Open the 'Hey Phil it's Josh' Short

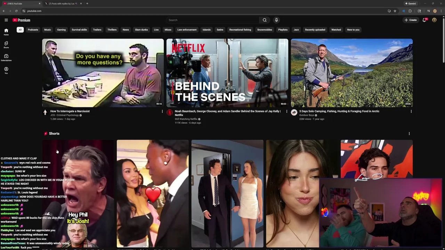tap(78, 194)
